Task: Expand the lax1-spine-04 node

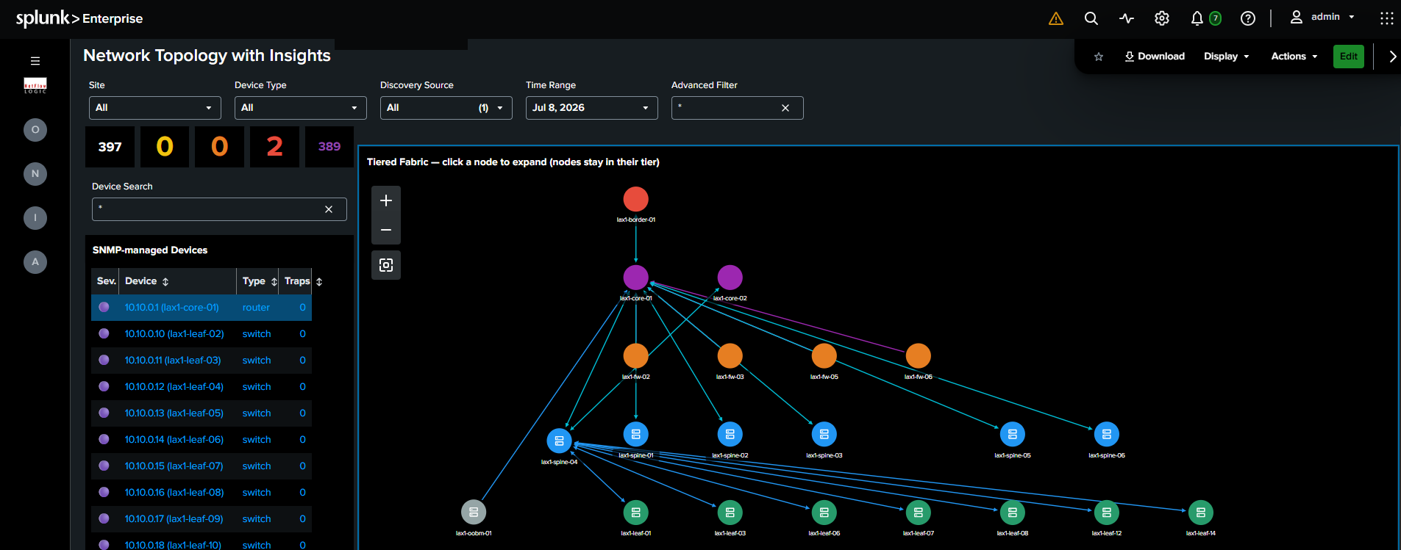Action: tap(559, 441)
